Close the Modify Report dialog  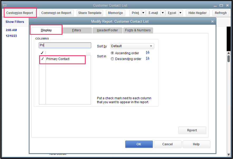(212, 22)
